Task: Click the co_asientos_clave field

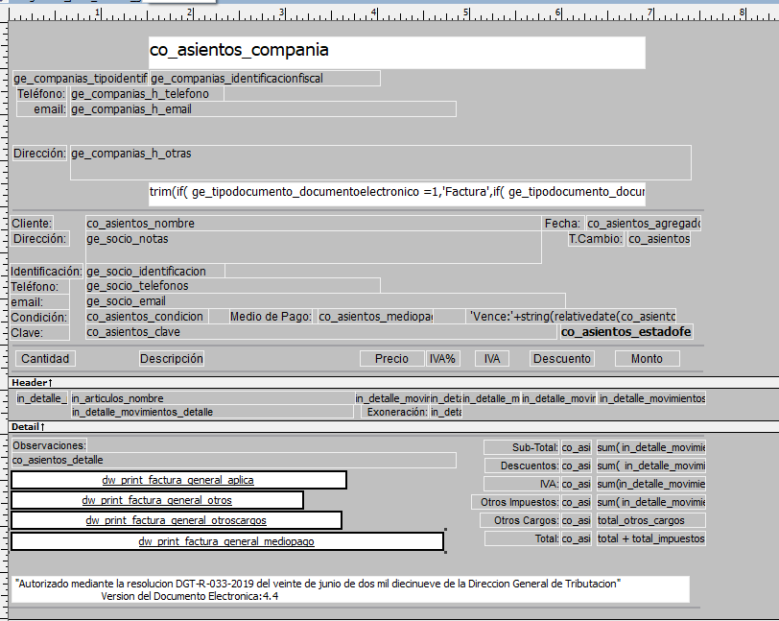Action: [x=321, y=332]
